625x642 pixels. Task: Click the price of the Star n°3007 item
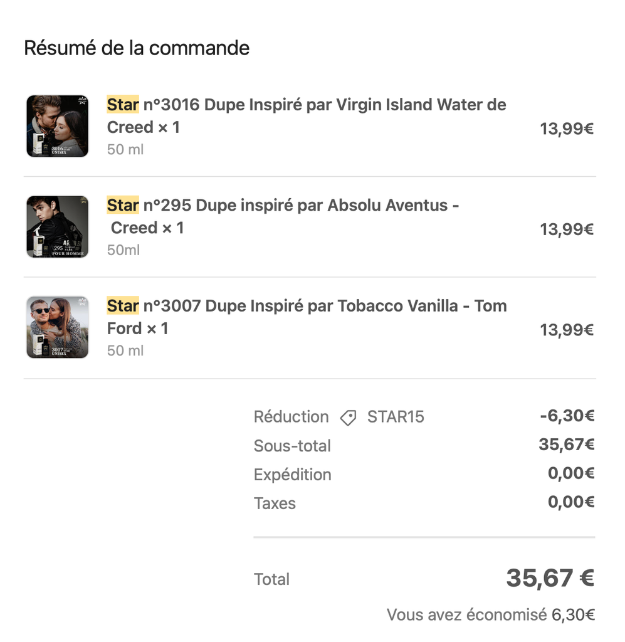click(567, 330)
